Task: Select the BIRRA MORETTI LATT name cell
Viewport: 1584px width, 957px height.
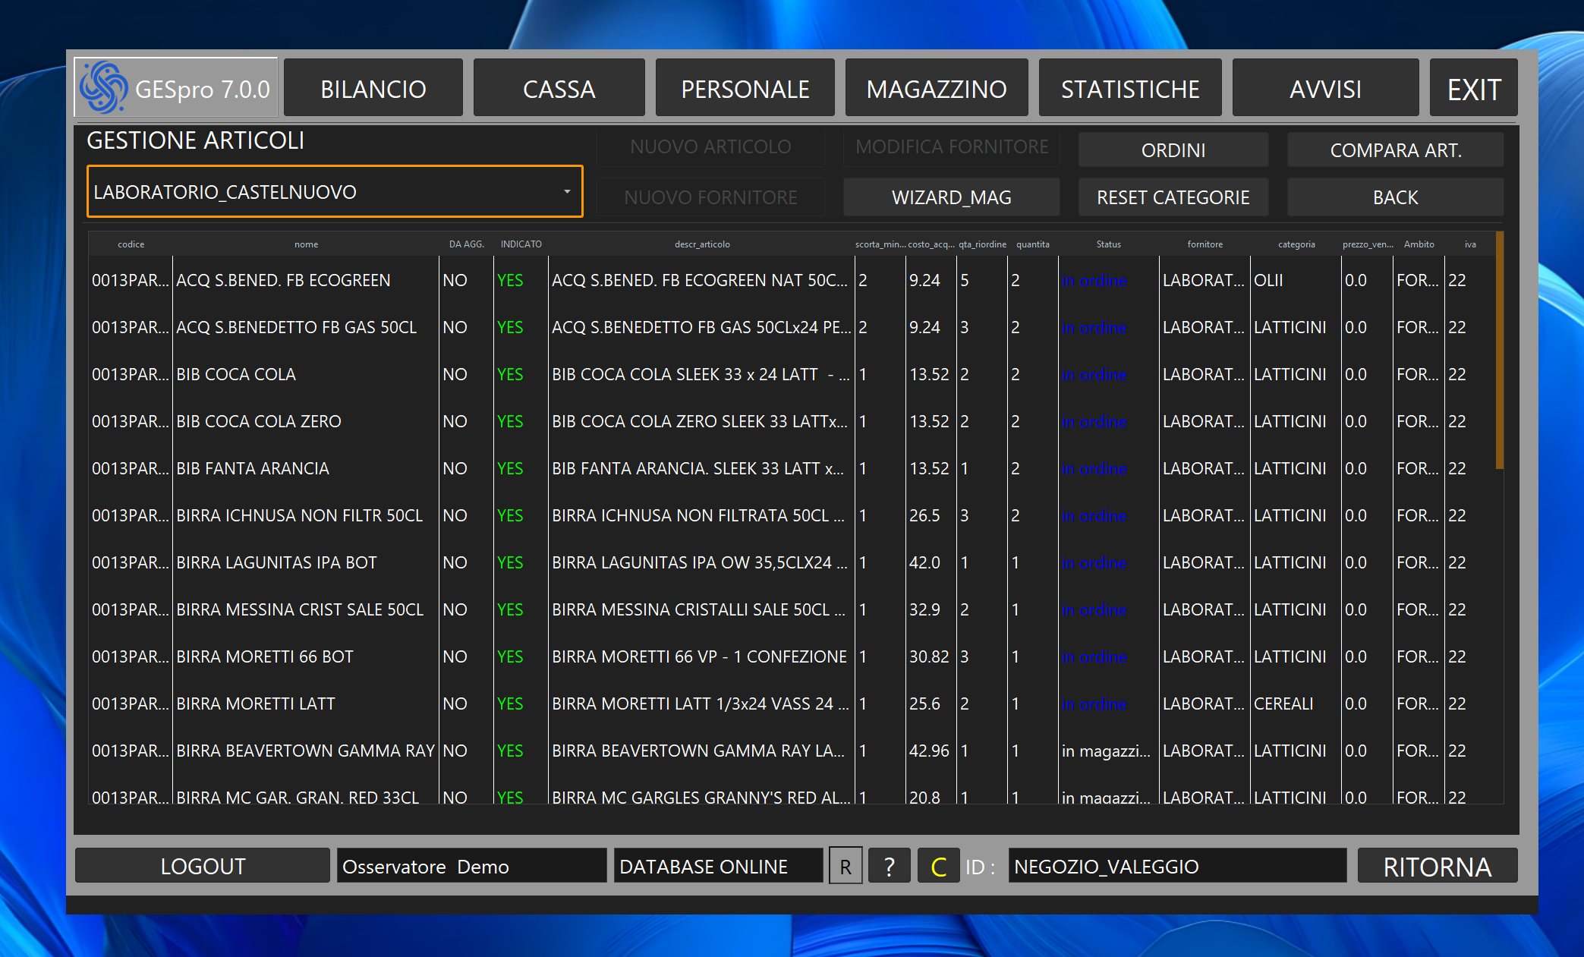Action: coord(306,704)
